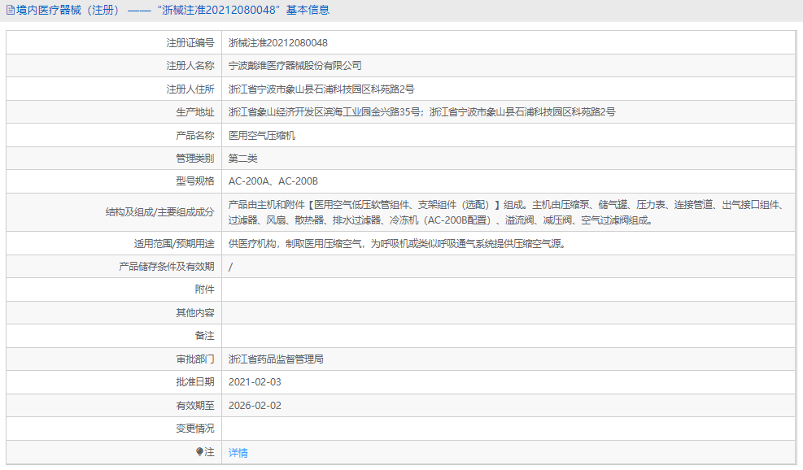803x470 pixels.
Task: Click the 有效期至 value 2026-02-02
Action: (x=256, y=403)
